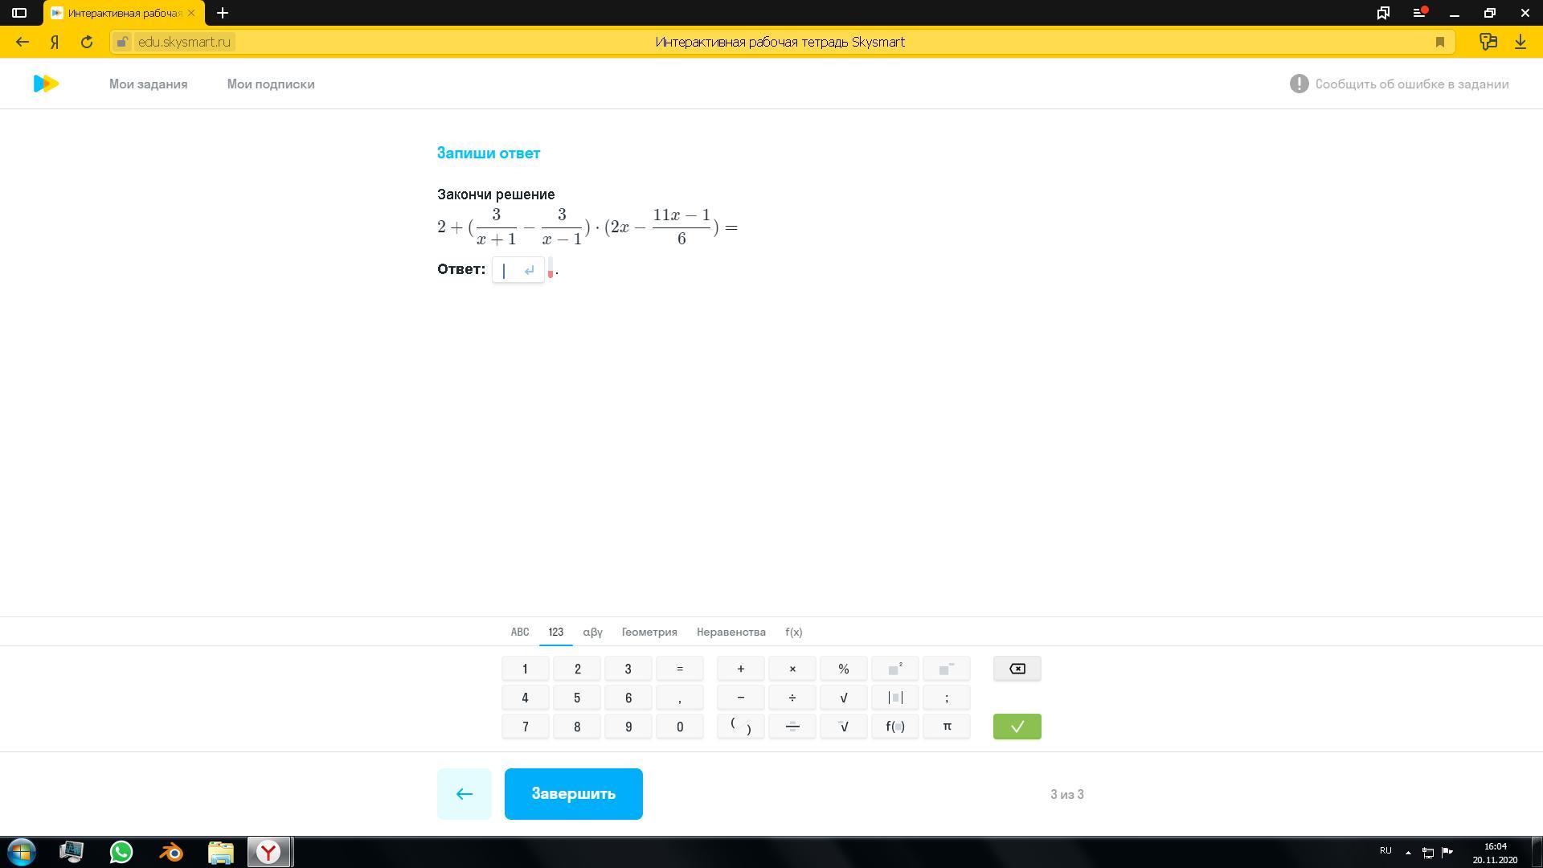Switch keyboard to Геометрия tab
This screenshot has height=868, width=1543.
(649, 632)
